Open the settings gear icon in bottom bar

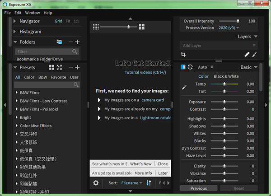point(96,183)
